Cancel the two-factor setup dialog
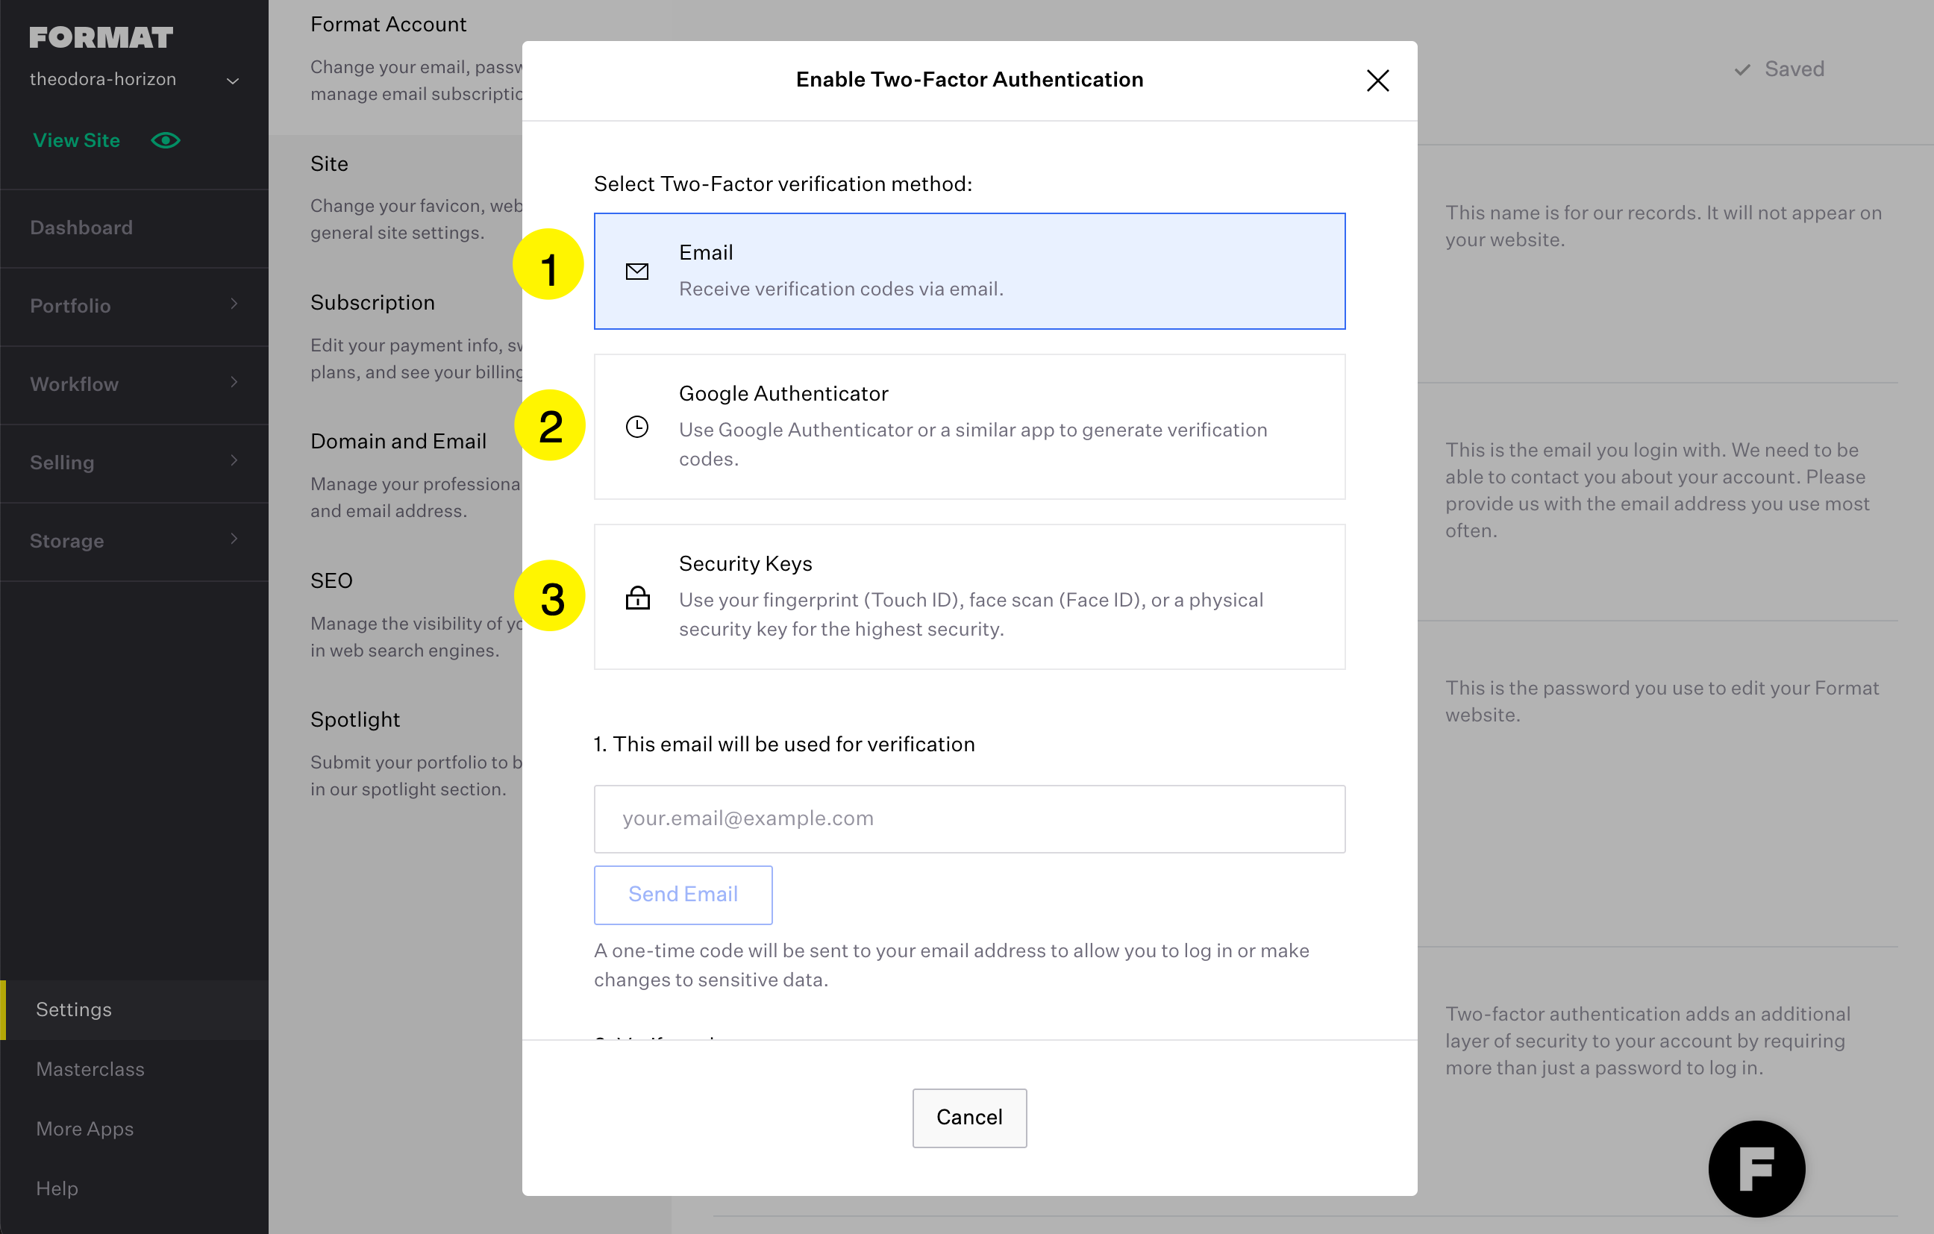This screenshot has height=1234, width=1934. point(969,1117)
